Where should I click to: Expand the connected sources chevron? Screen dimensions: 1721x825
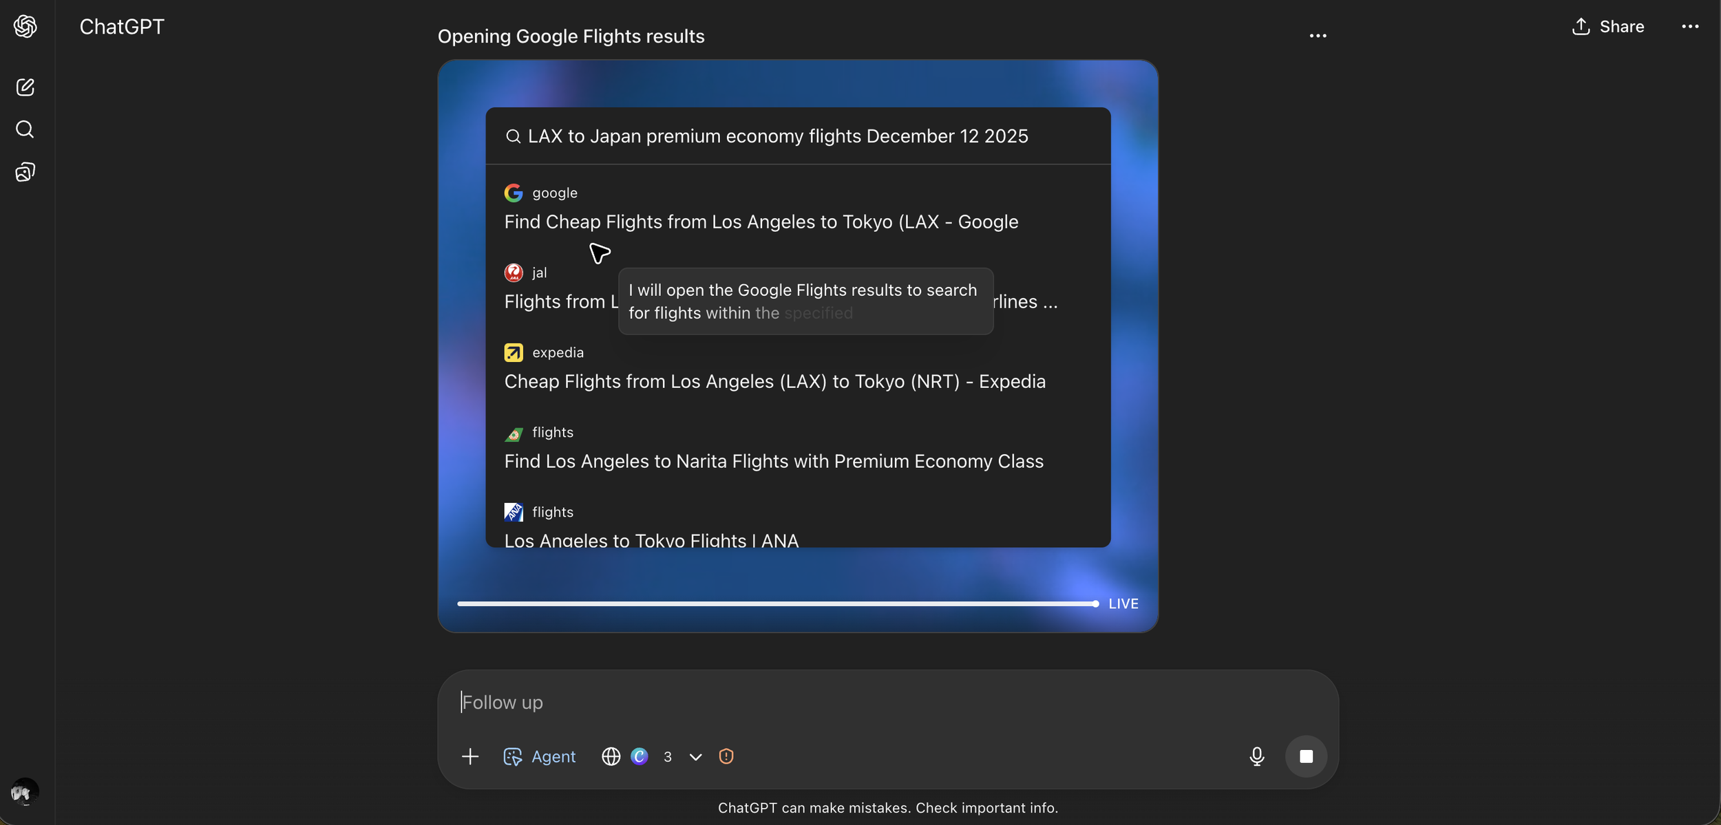[x=695, y=757]
